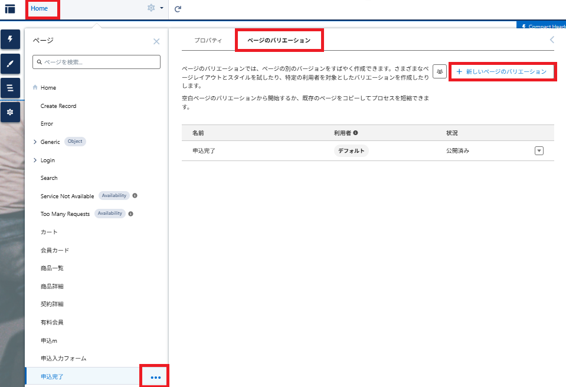Image resolution: width=566 pixels, height=387 pixels.
Task: Click the audience icon beside new variation button
Action: (440, 71)
